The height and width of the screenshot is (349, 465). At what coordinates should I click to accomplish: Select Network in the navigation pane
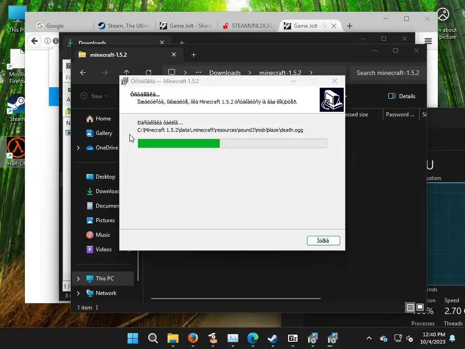pos(101,293)
